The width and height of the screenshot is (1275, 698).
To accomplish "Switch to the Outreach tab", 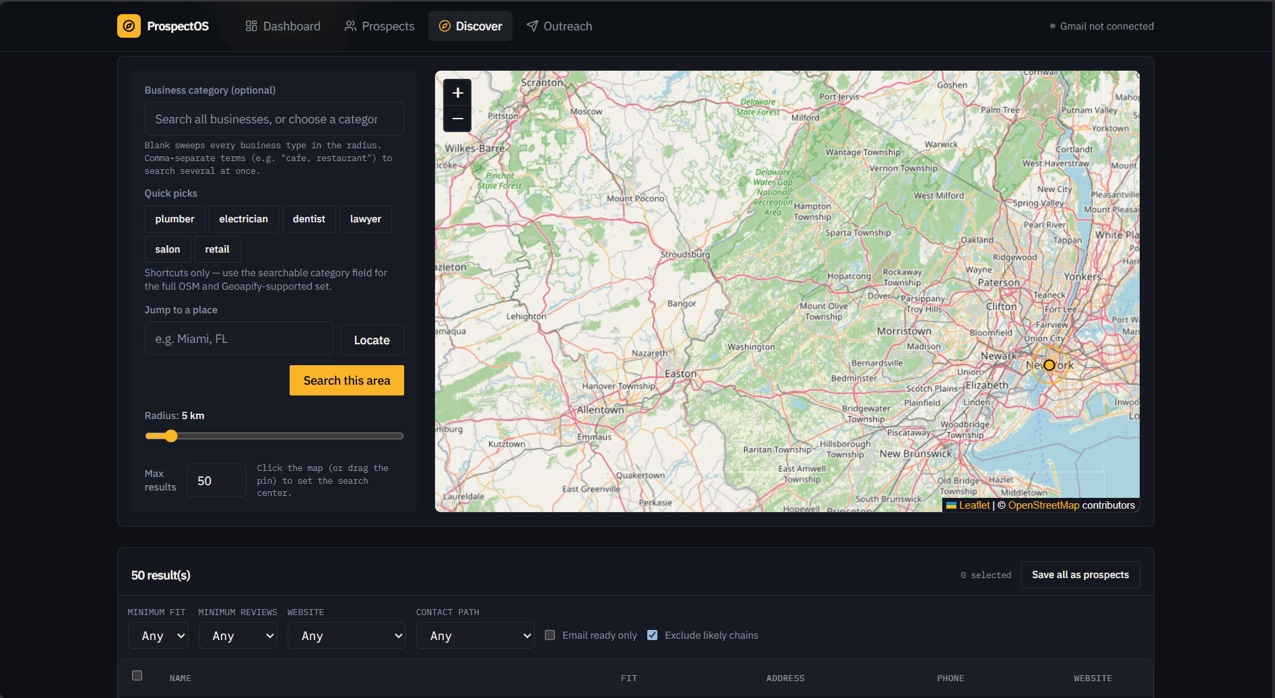I will coord(560,26).
